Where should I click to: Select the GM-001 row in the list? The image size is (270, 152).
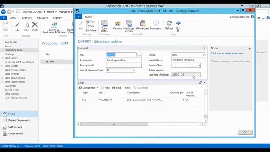pos(57,62)
